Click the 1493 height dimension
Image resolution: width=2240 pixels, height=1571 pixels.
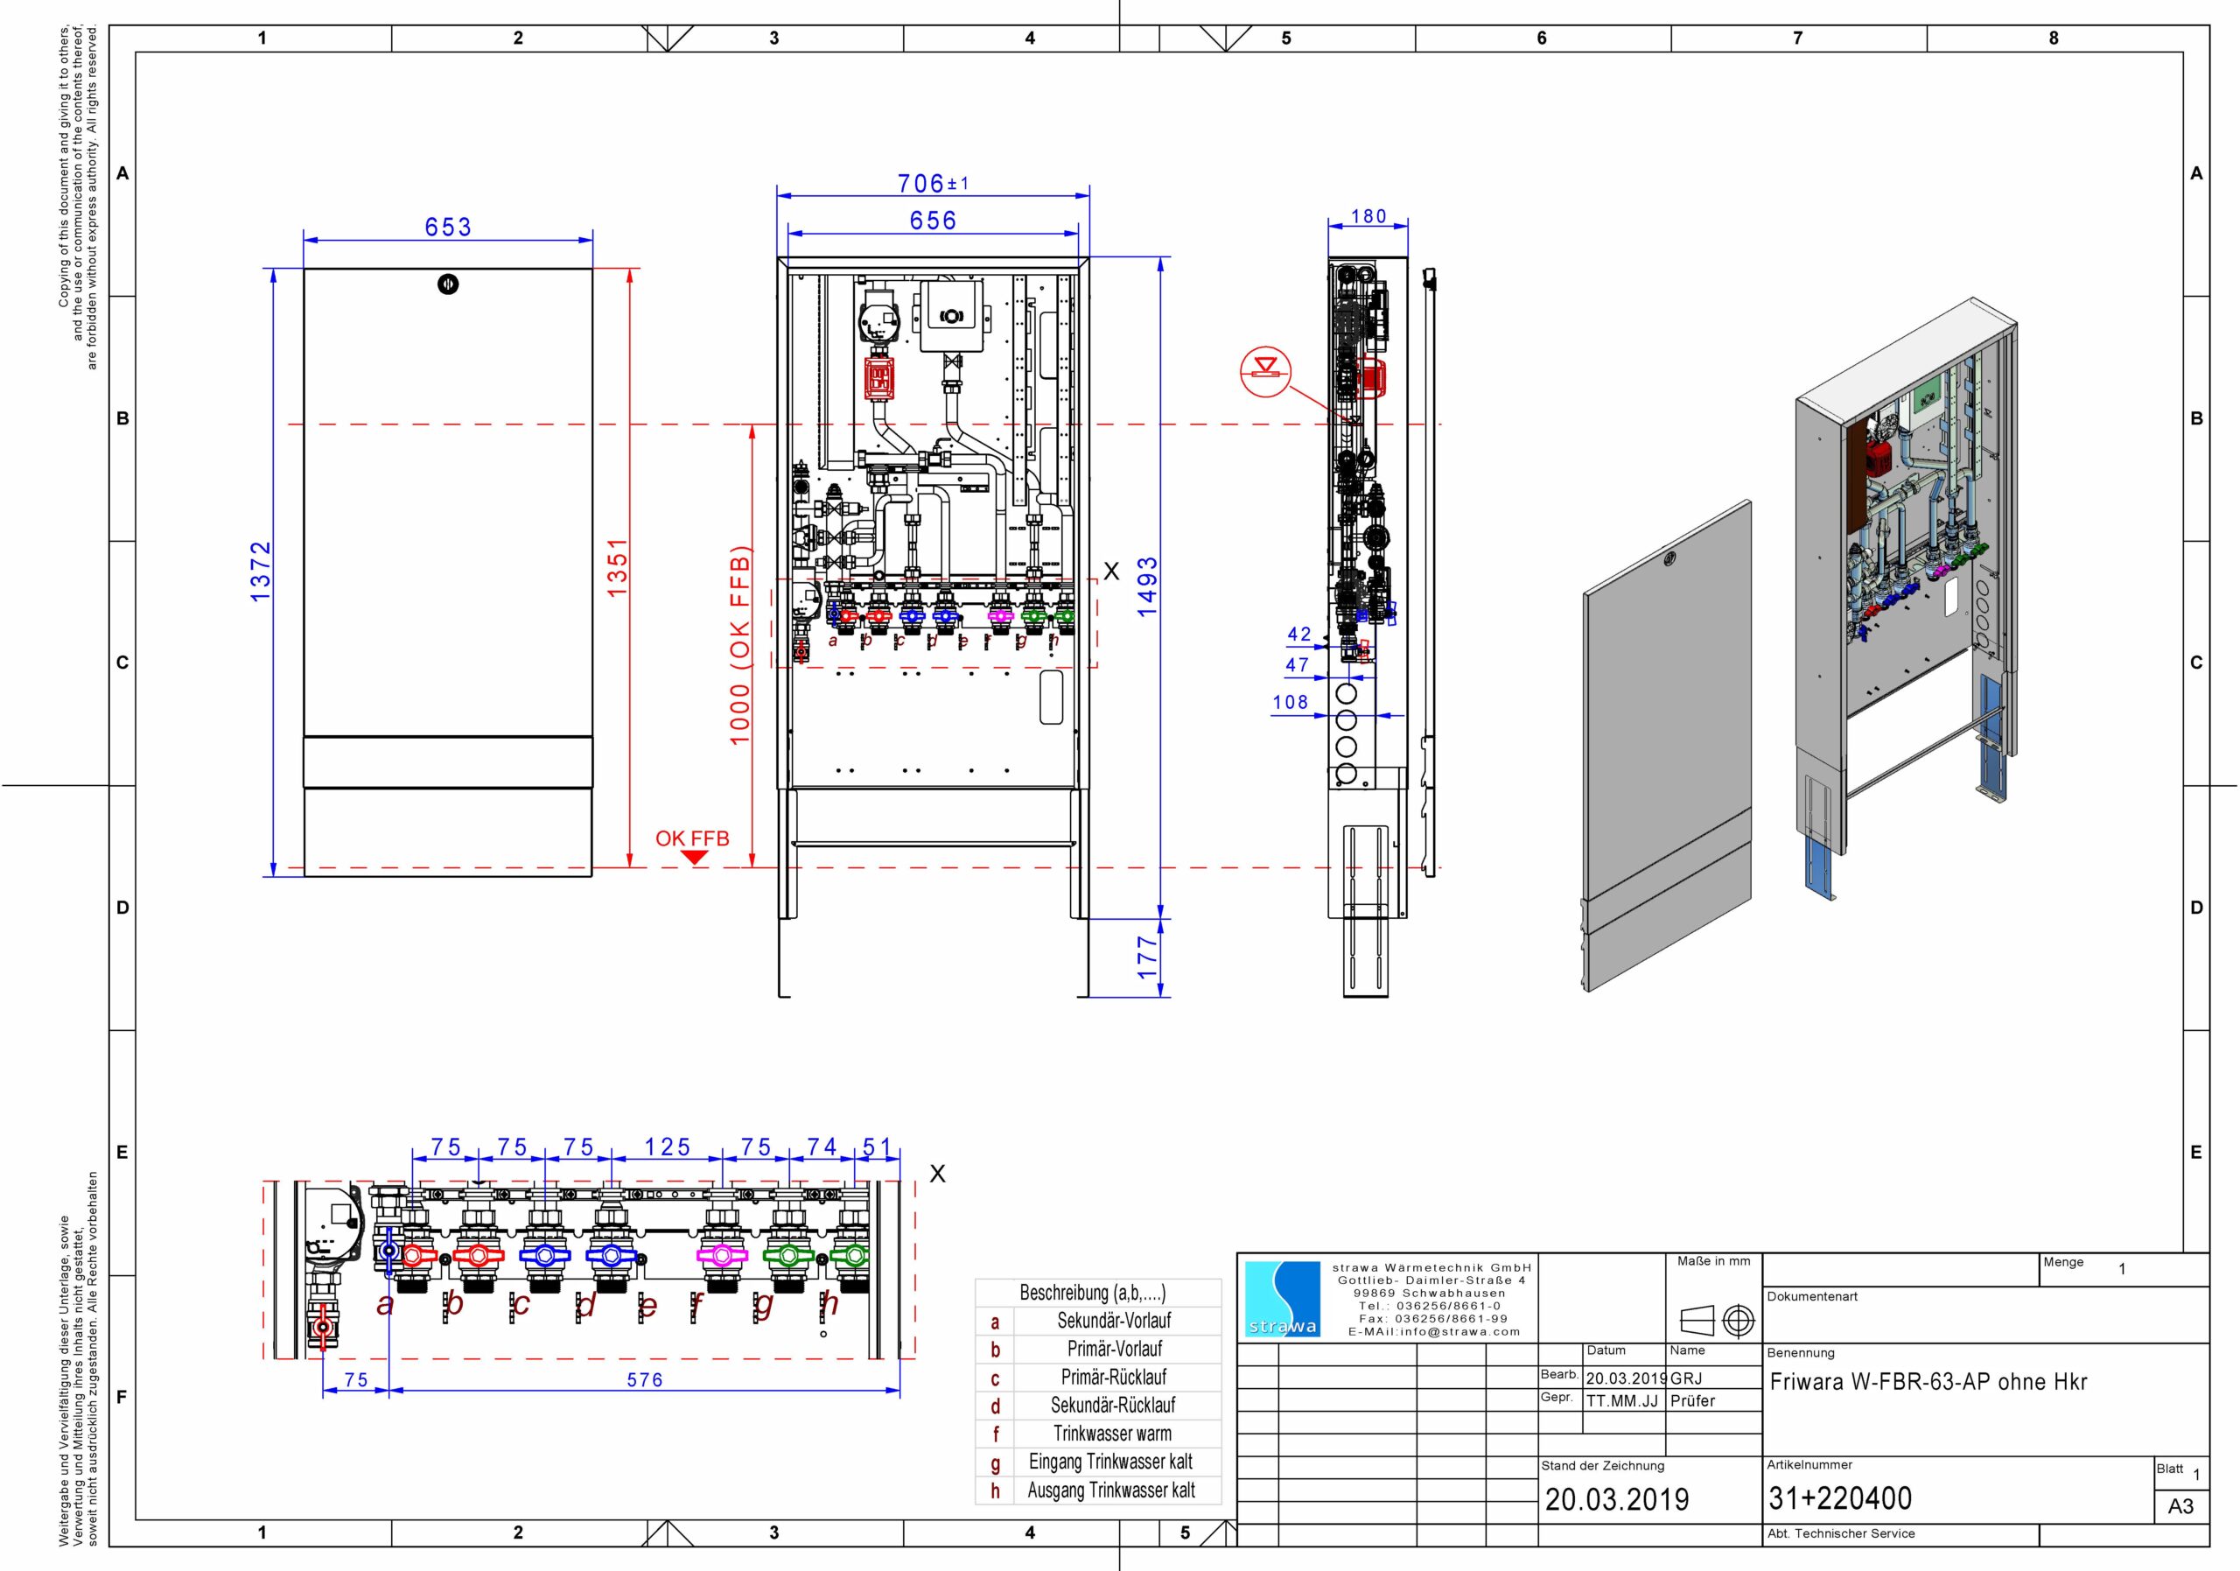[x=1147, y=586]
